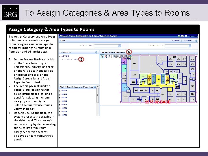Select room 242 on the floor plan
The width and height of the screenshot is (208, 156).
point(157,99)
